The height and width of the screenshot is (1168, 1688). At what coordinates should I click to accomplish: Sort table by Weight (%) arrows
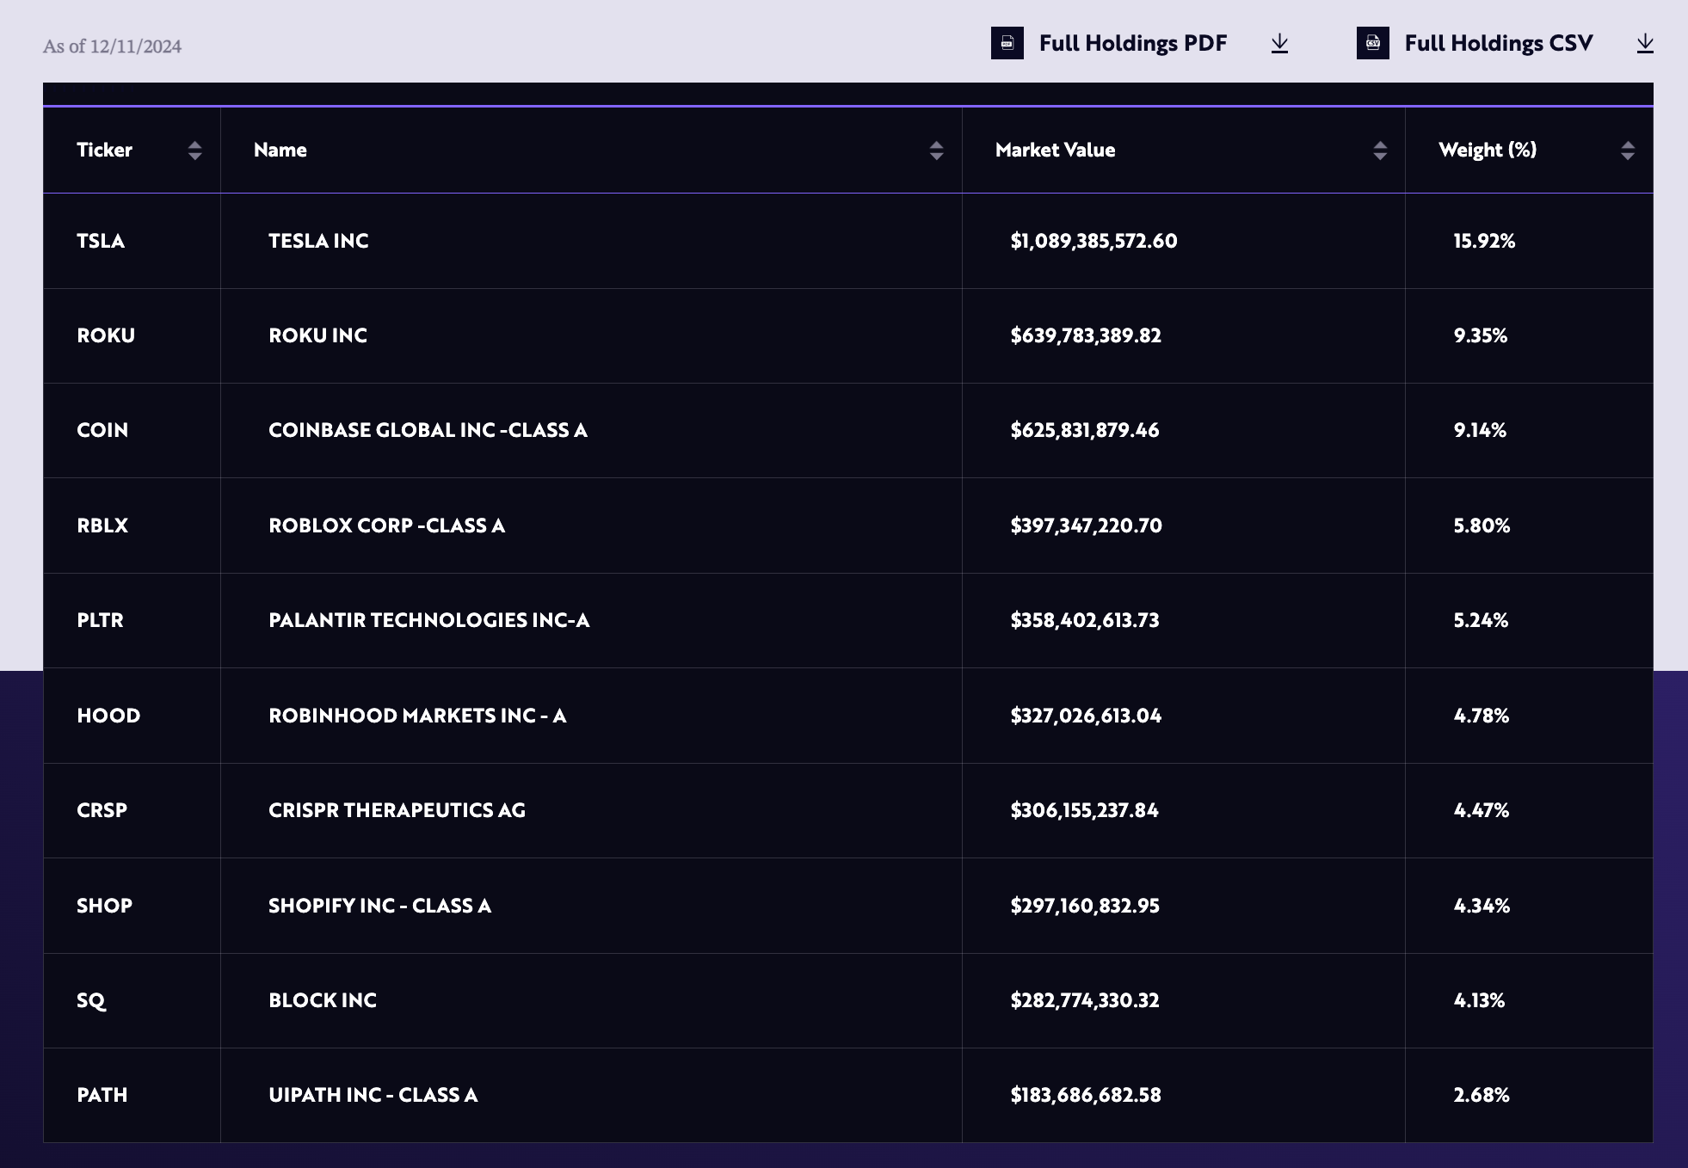click(1627, 151)
